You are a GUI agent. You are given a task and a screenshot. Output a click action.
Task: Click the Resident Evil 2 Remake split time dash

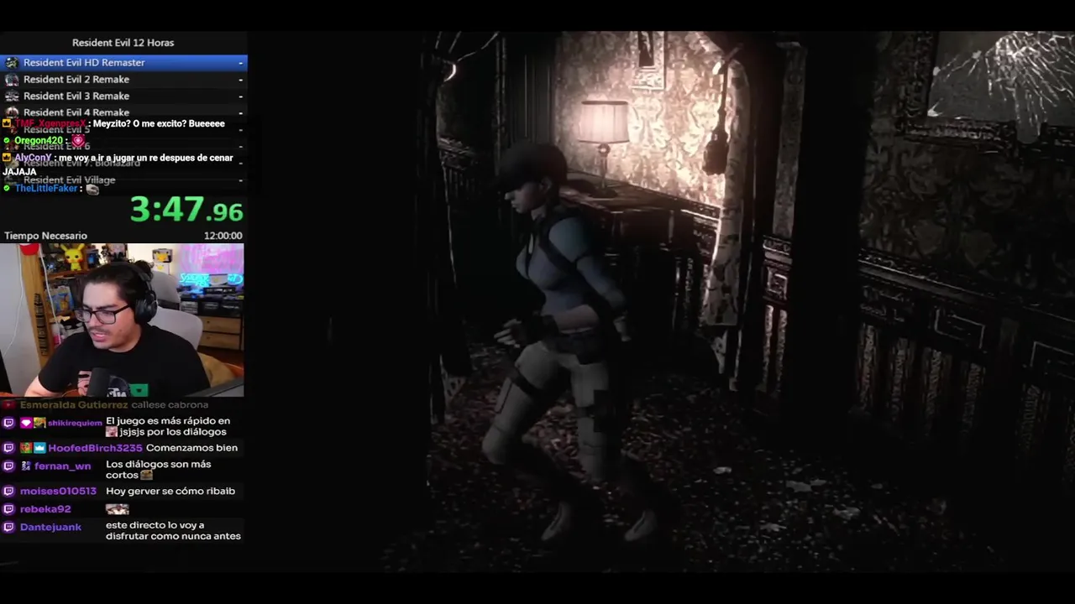coord(240,80)
